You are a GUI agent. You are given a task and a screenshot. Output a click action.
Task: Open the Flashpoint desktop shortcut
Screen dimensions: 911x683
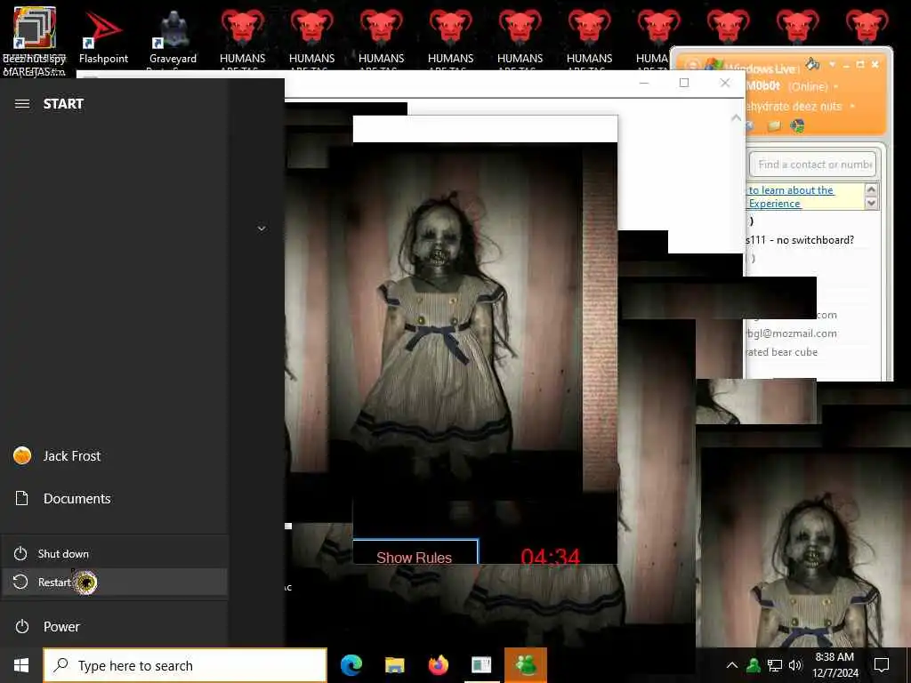click(x=103, y=37)
